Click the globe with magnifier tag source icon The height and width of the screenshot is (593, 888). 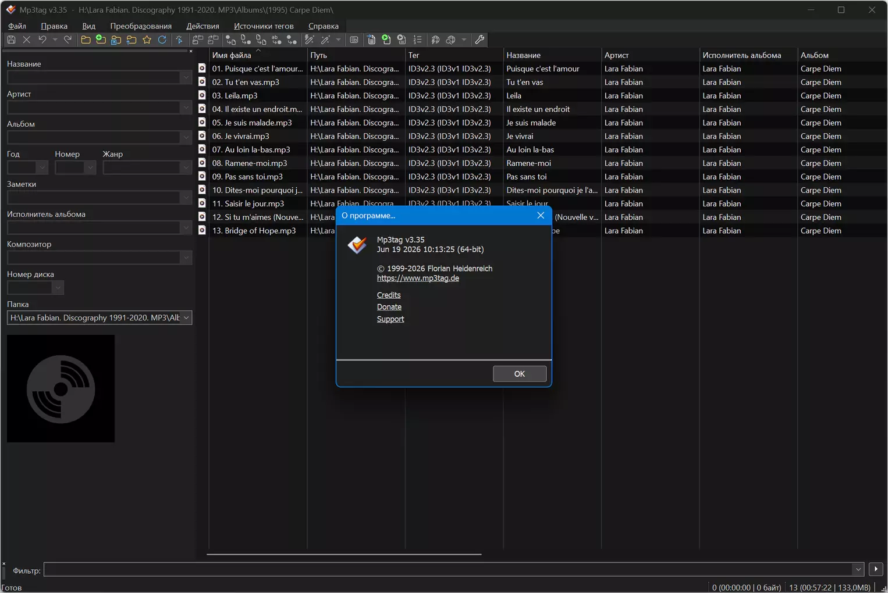tap(451, 40)
